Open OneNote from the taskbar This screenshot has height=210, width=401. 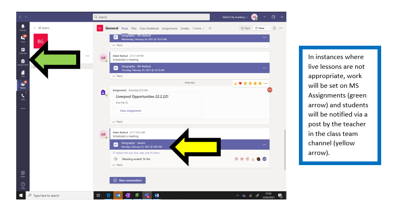click(x=128, y=195)
